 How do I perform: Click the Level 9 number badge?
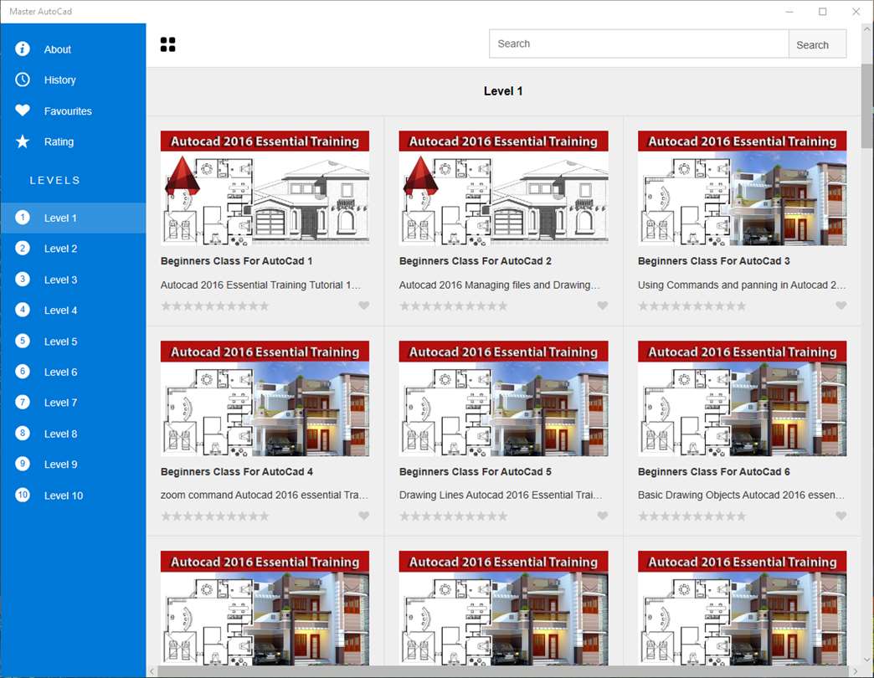[x=23, y=464]
